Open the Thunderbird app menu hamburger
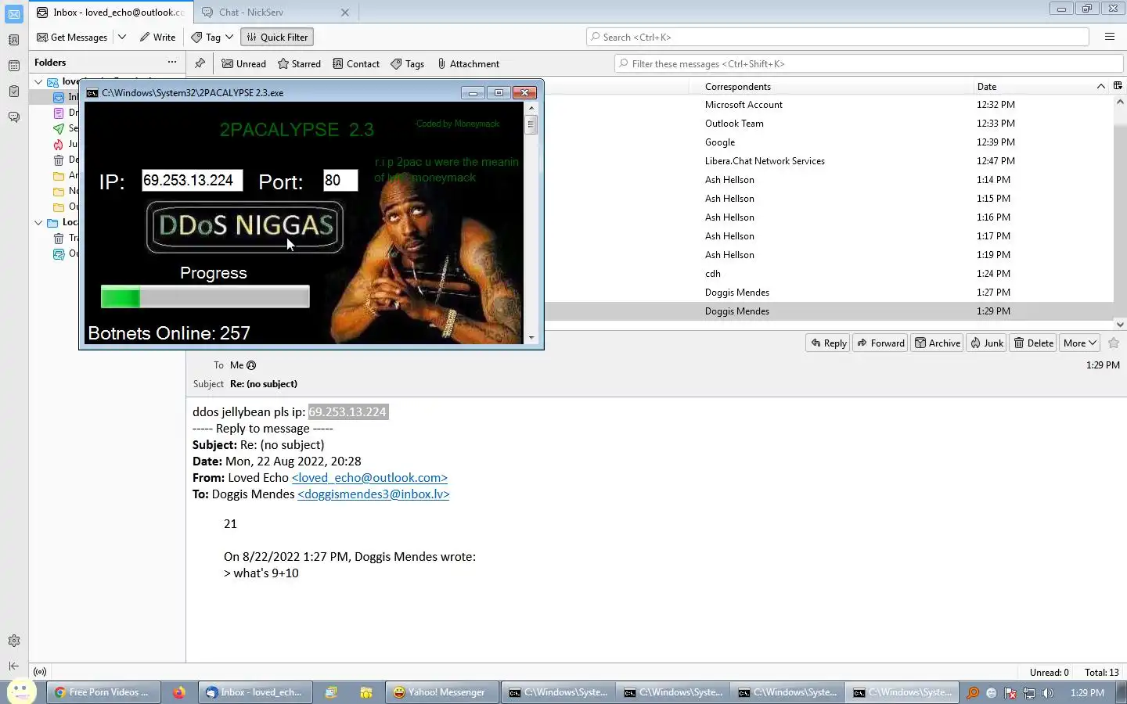Viewport: 1127px width, 704px height. click(x=1109, y=37)
